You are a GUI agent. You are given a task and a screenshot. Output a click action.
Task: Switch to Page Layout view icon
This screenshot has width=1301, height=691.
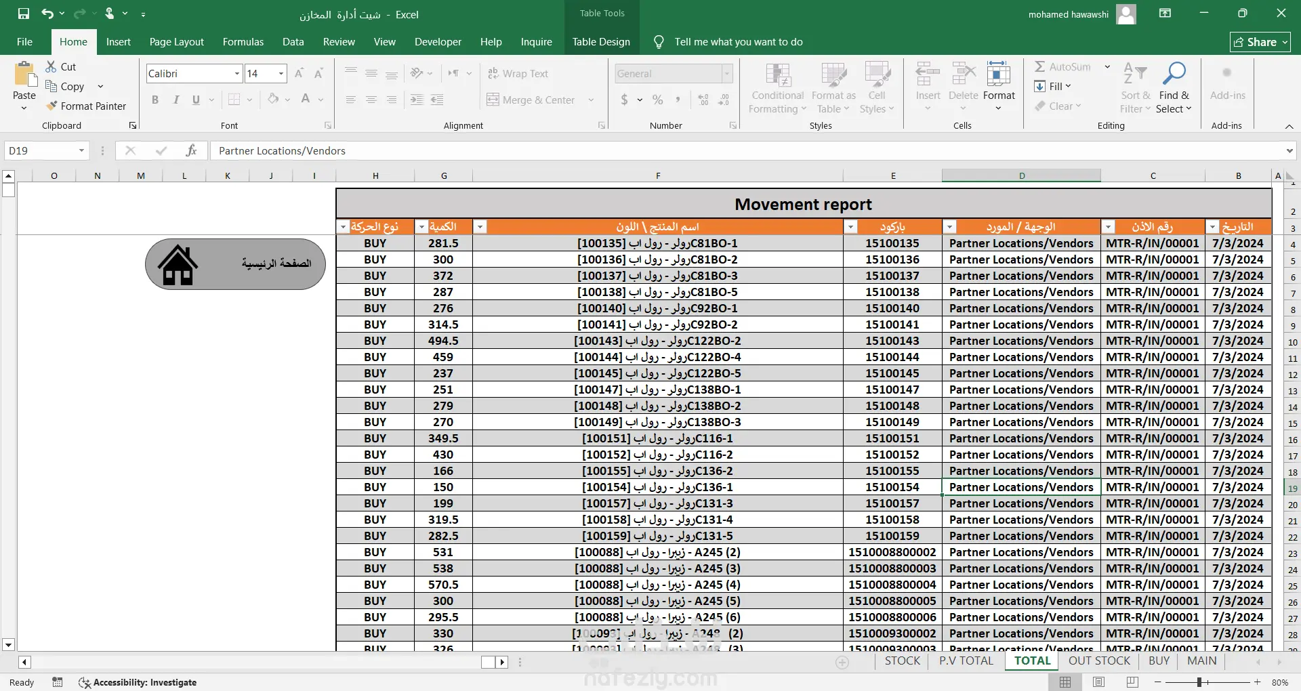(1098, 682)
